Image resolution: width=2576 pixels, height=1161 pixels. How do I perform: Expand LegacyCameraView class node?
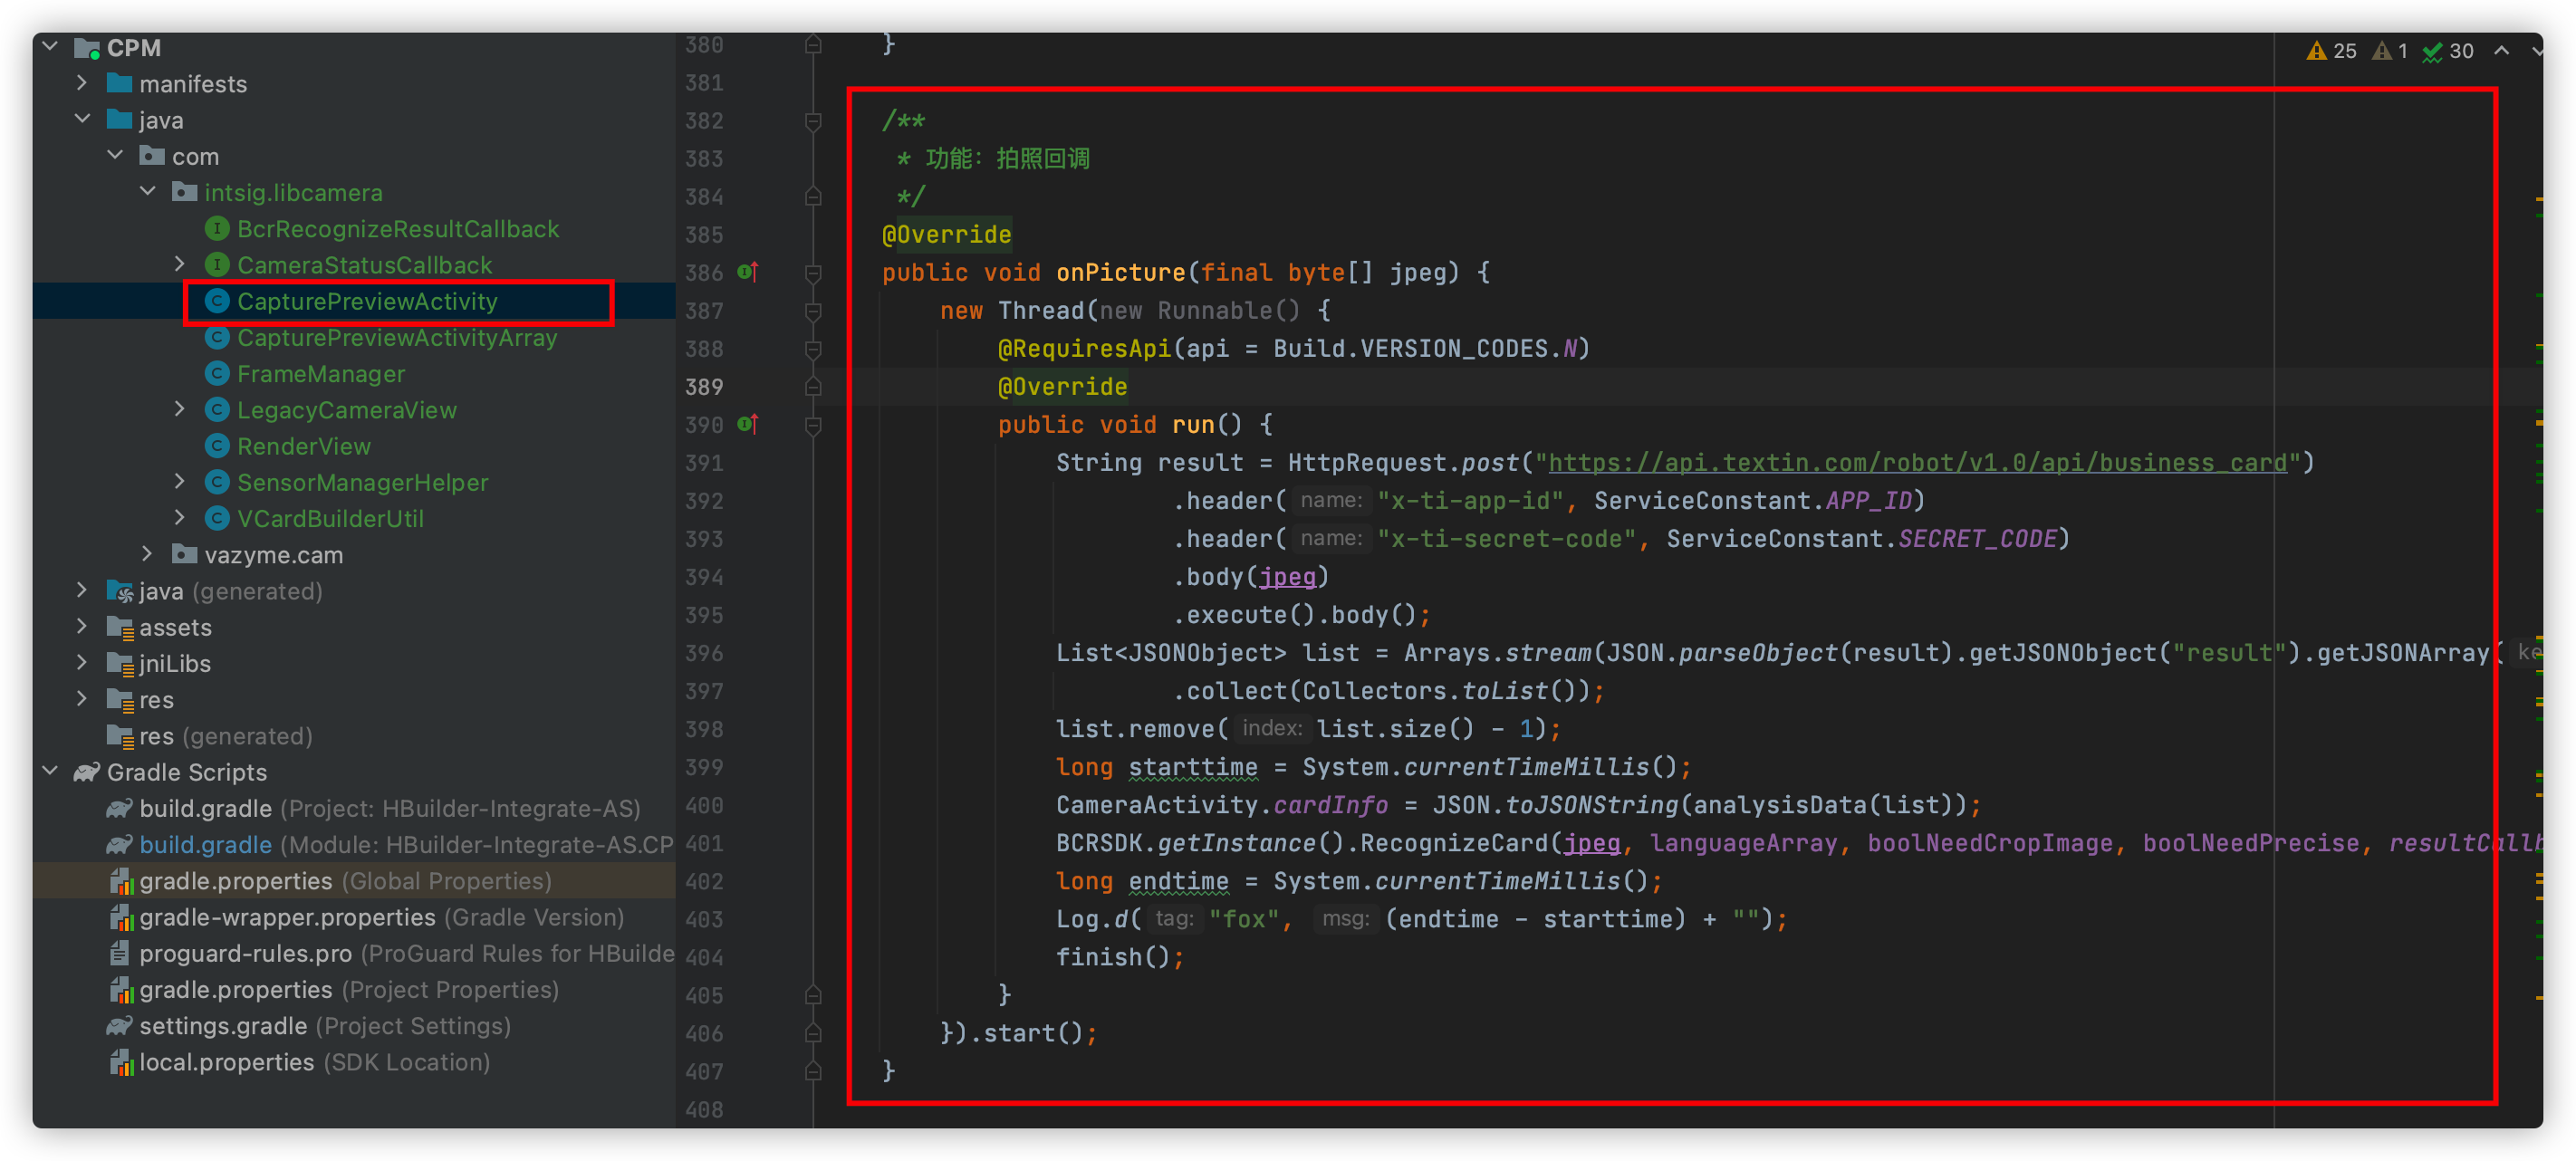pos(180,409)
